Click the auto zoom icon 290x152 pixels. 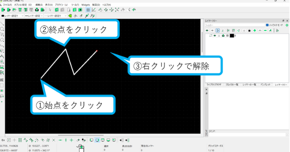click(x=117, y=10)
